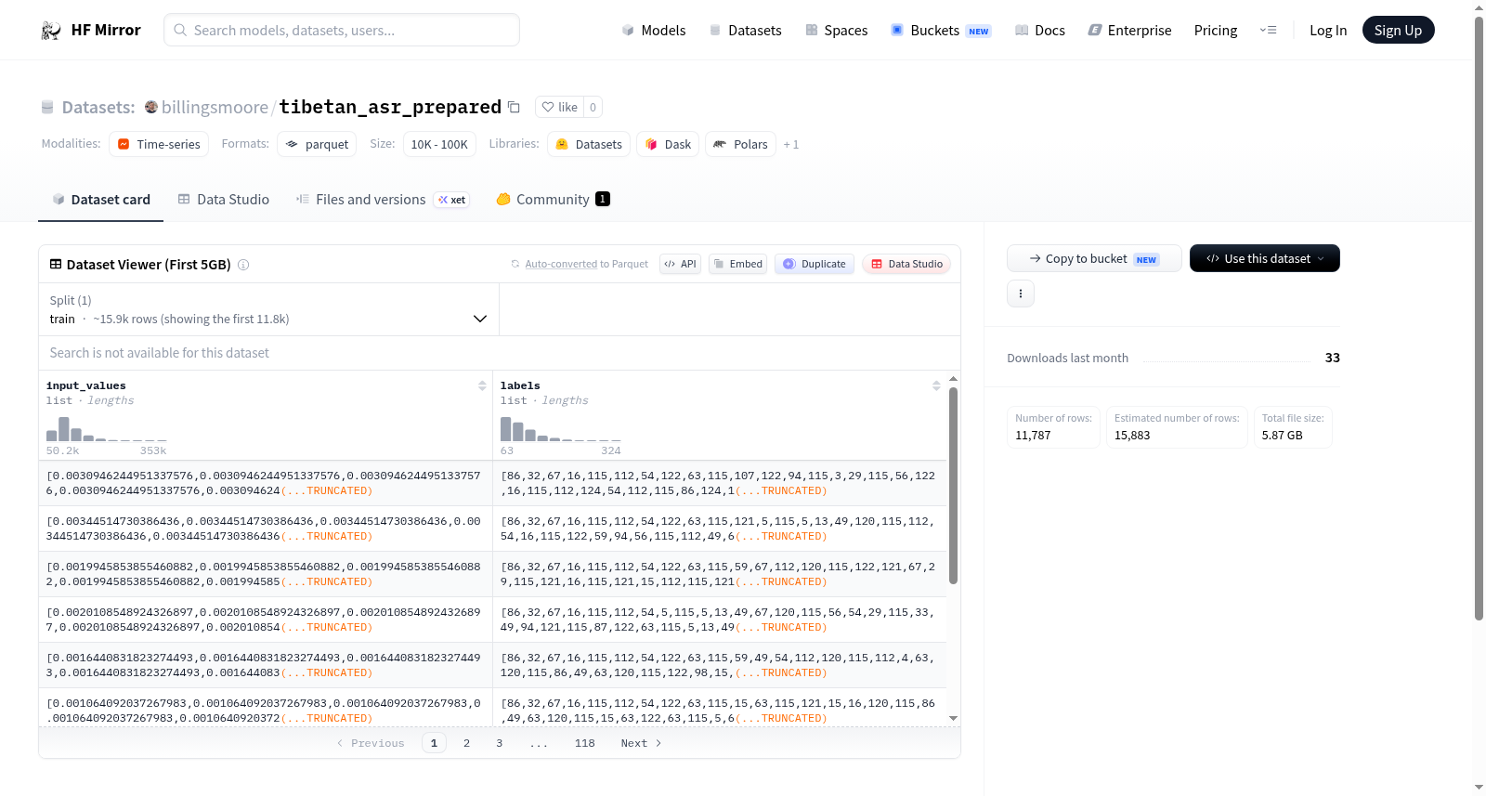The width and height of the screenshot is (1486, 796).
Task: Click the HF Mirror logo icon
Action: (51, 31)
